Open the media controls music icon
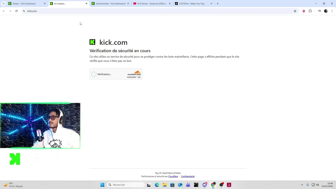 tap(319, 11)
